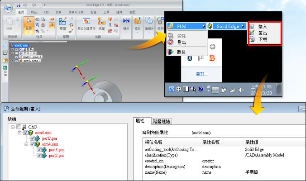Switch to the 階層連結 tab
The image size is (306, 181).
[x=163, y=121]
